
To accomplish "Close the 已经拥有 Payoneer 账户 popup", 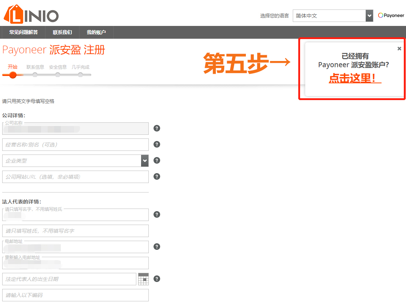I will [399, 49].
